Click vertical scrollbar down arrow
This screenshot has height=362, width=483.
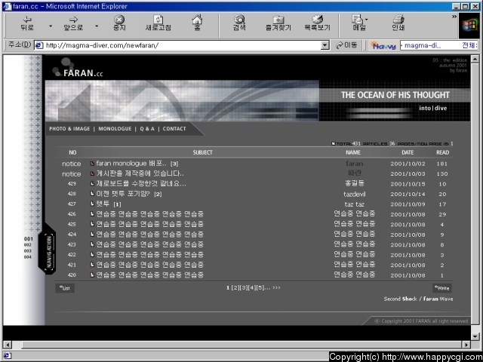click(x=475, y=336)
